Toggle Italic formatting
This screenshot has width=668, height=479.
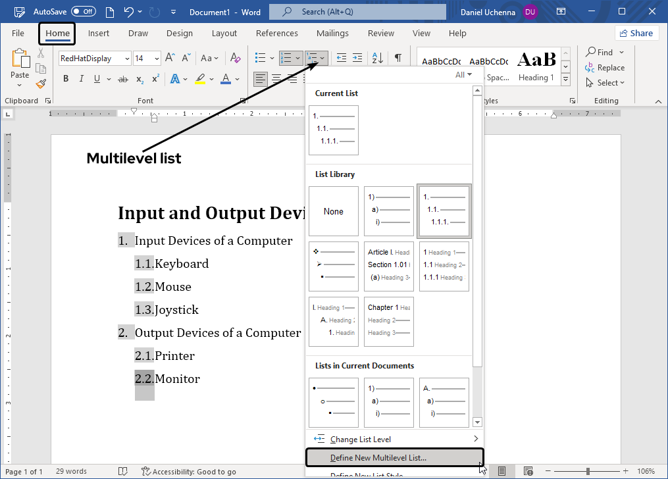(x=82, y=79)
